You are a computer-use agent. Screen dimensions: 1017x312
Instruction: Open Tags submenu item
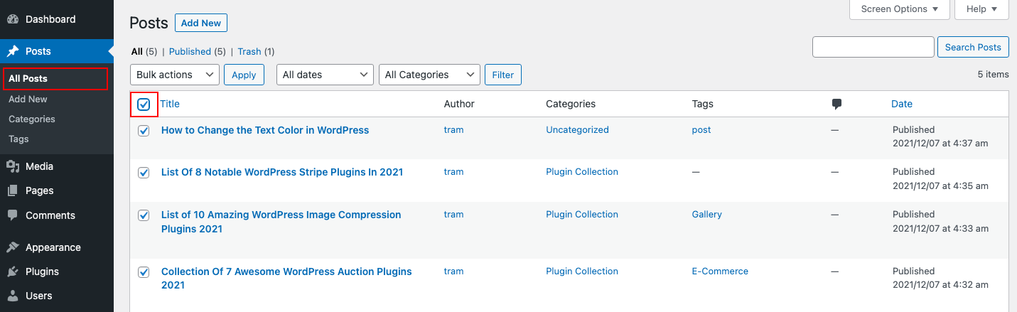(18, 139)
